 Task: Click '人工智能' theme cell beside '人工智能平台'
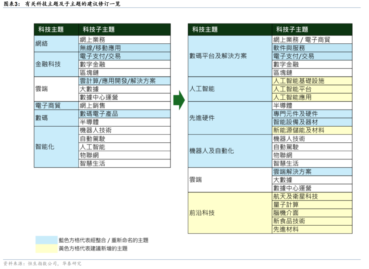click(230, 89)
